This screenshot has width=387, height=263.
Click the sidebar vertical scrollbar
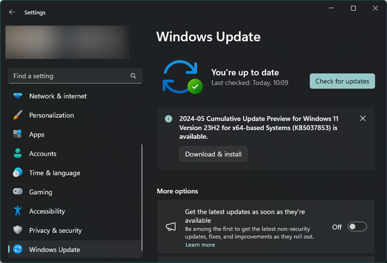coord(142,198)
